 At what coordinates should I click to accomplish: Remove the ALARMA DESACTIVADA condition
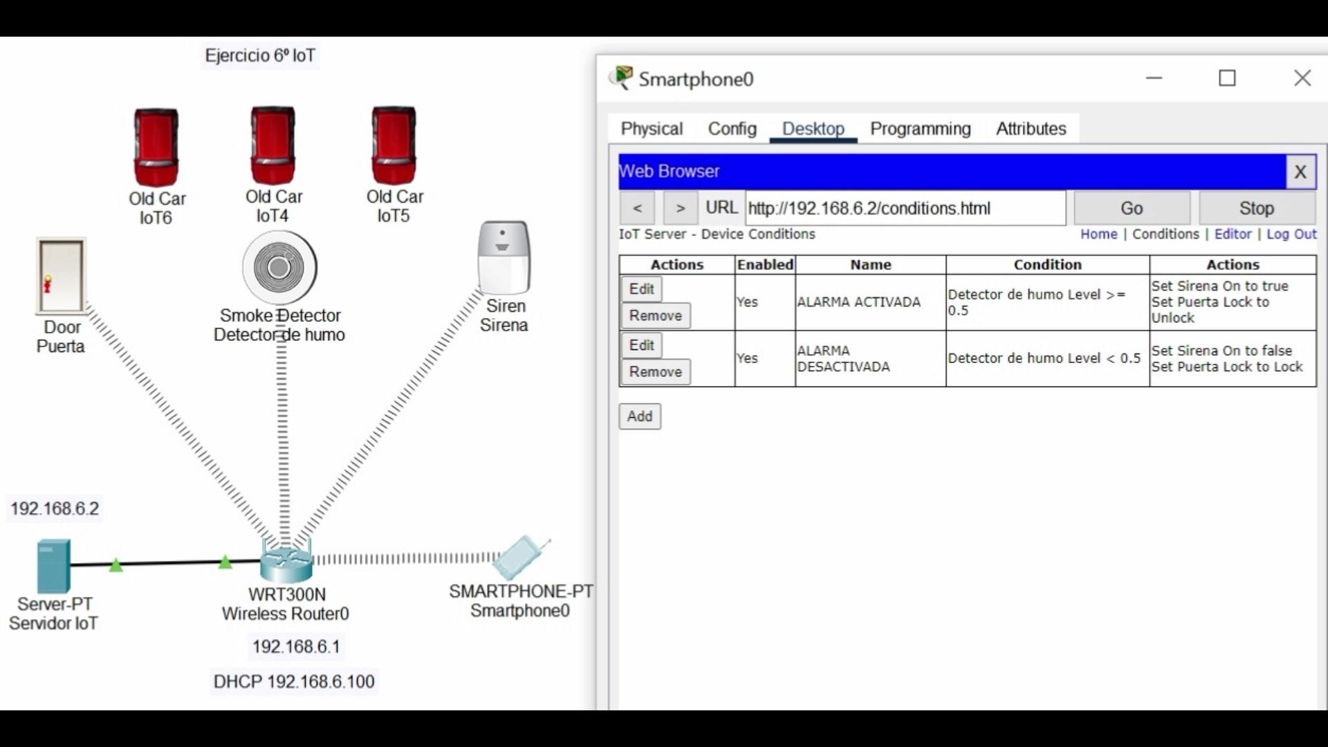click(655, 372)
